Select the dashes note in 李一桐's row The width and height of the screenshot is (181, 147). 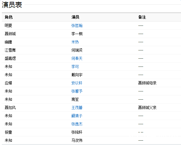(141, 34)
